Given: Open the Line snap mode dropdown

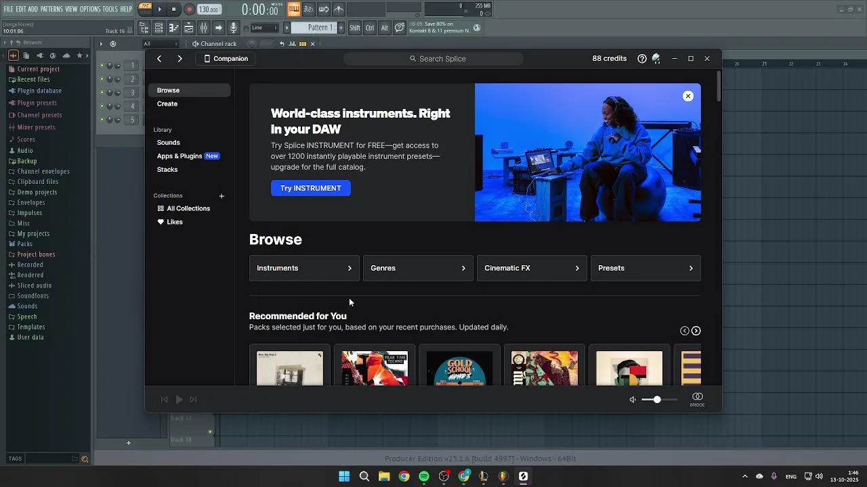Looking at the screenshot, I should 264,28.
